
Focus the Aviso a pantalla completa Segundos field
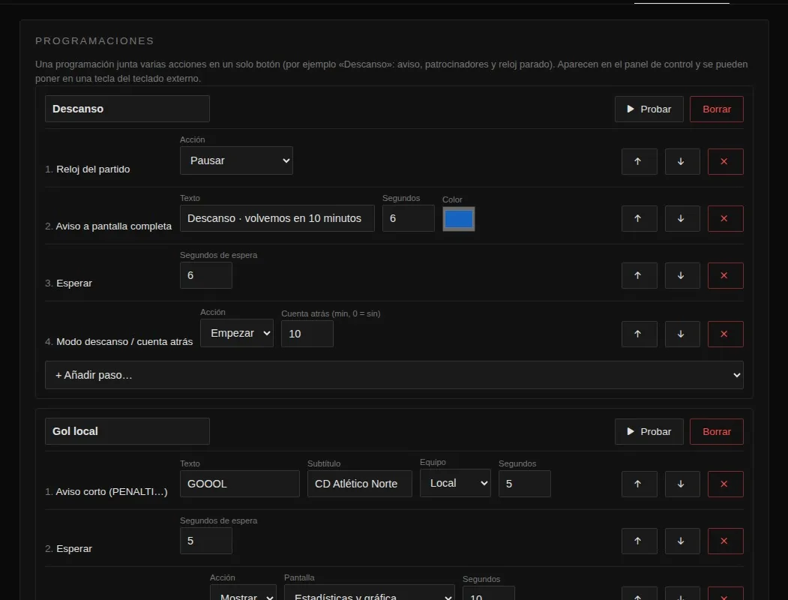(x=408, y=218)
